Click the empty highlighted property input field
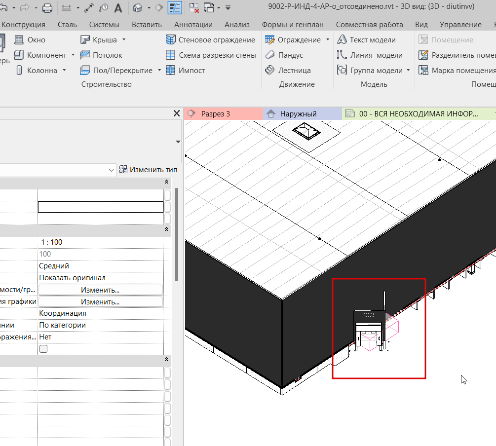This screenshot has width=496, height=446. click(101, 207)
